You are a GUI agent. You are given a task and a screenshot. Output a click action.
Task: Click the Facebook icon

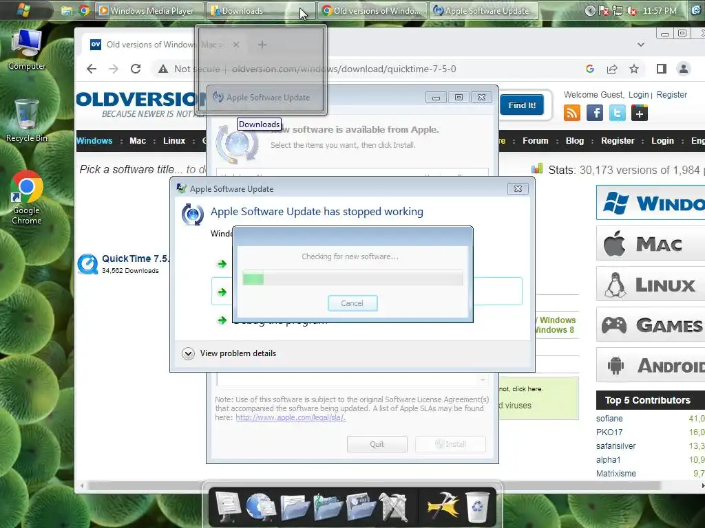(x=594, y=113)
